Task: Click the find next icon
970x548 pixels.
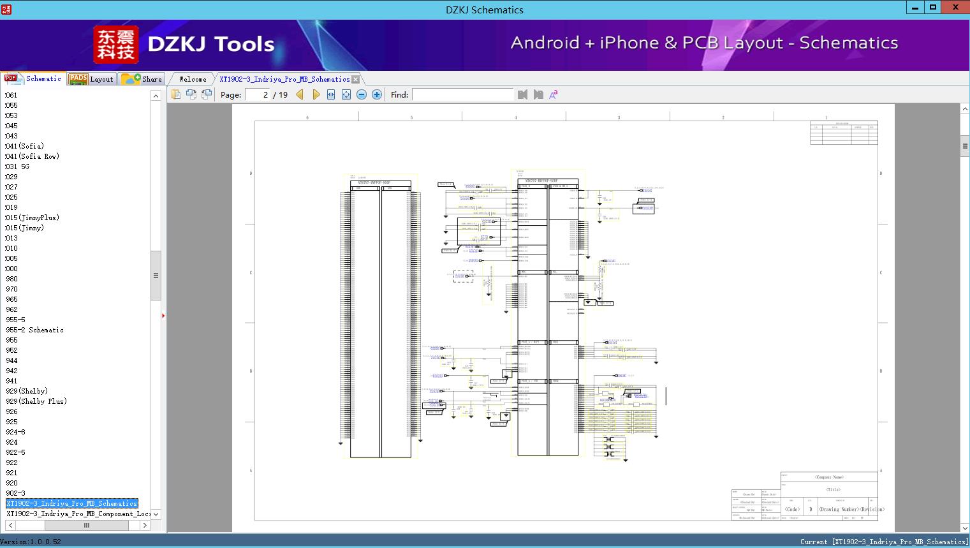Action: 538,94
